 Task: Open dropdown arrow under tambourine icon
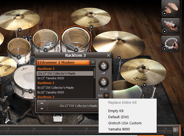(x=165, y=49)
